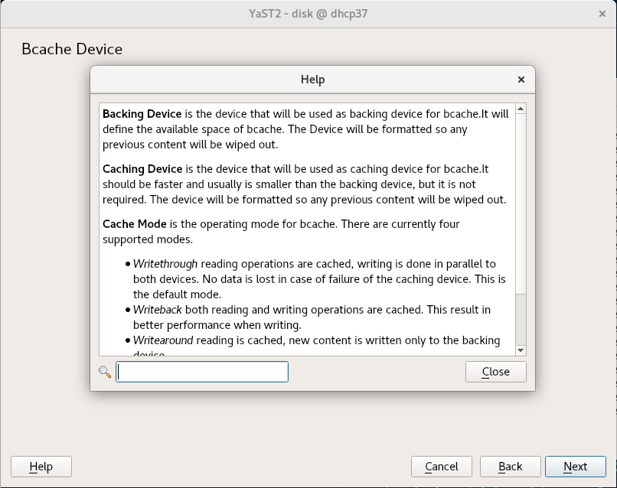Image resolution: width=617 pixels, height=488 pixels.
Task: Click the bold "Cache Mode" term
Action: pyautogui.click(x=134, y=224)
